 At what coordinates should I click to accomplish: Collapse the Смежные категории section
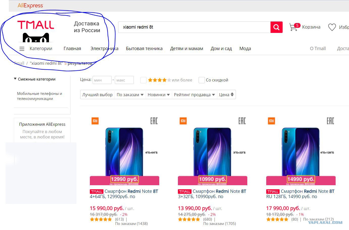click(15, 79)
